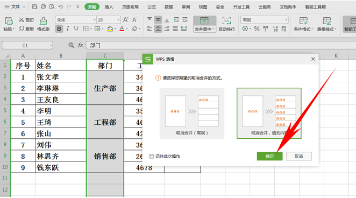This screenshot has width=356, height=198.
Task: Toggle the Bold formatting button
Action: 59,29
